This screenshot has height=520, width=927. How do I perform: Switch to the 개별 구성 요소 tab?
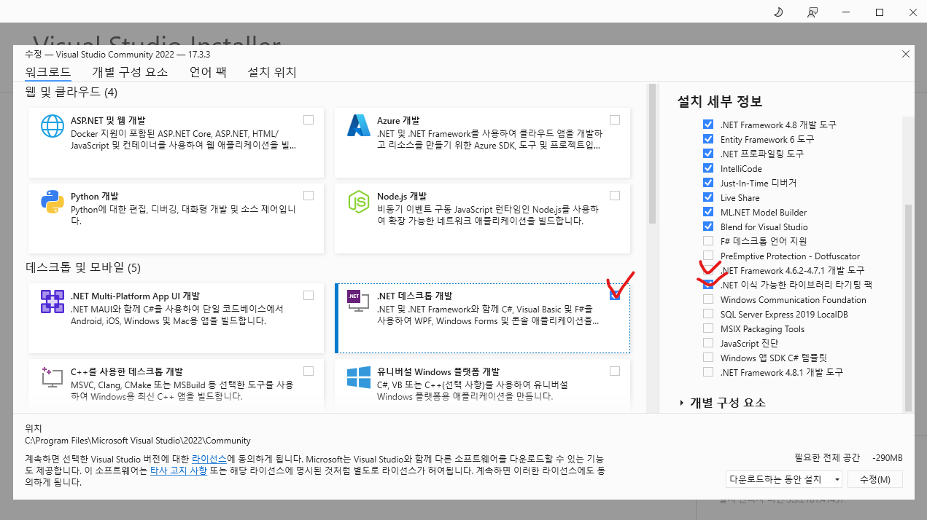pyautogui.click(x=130, y=71)
